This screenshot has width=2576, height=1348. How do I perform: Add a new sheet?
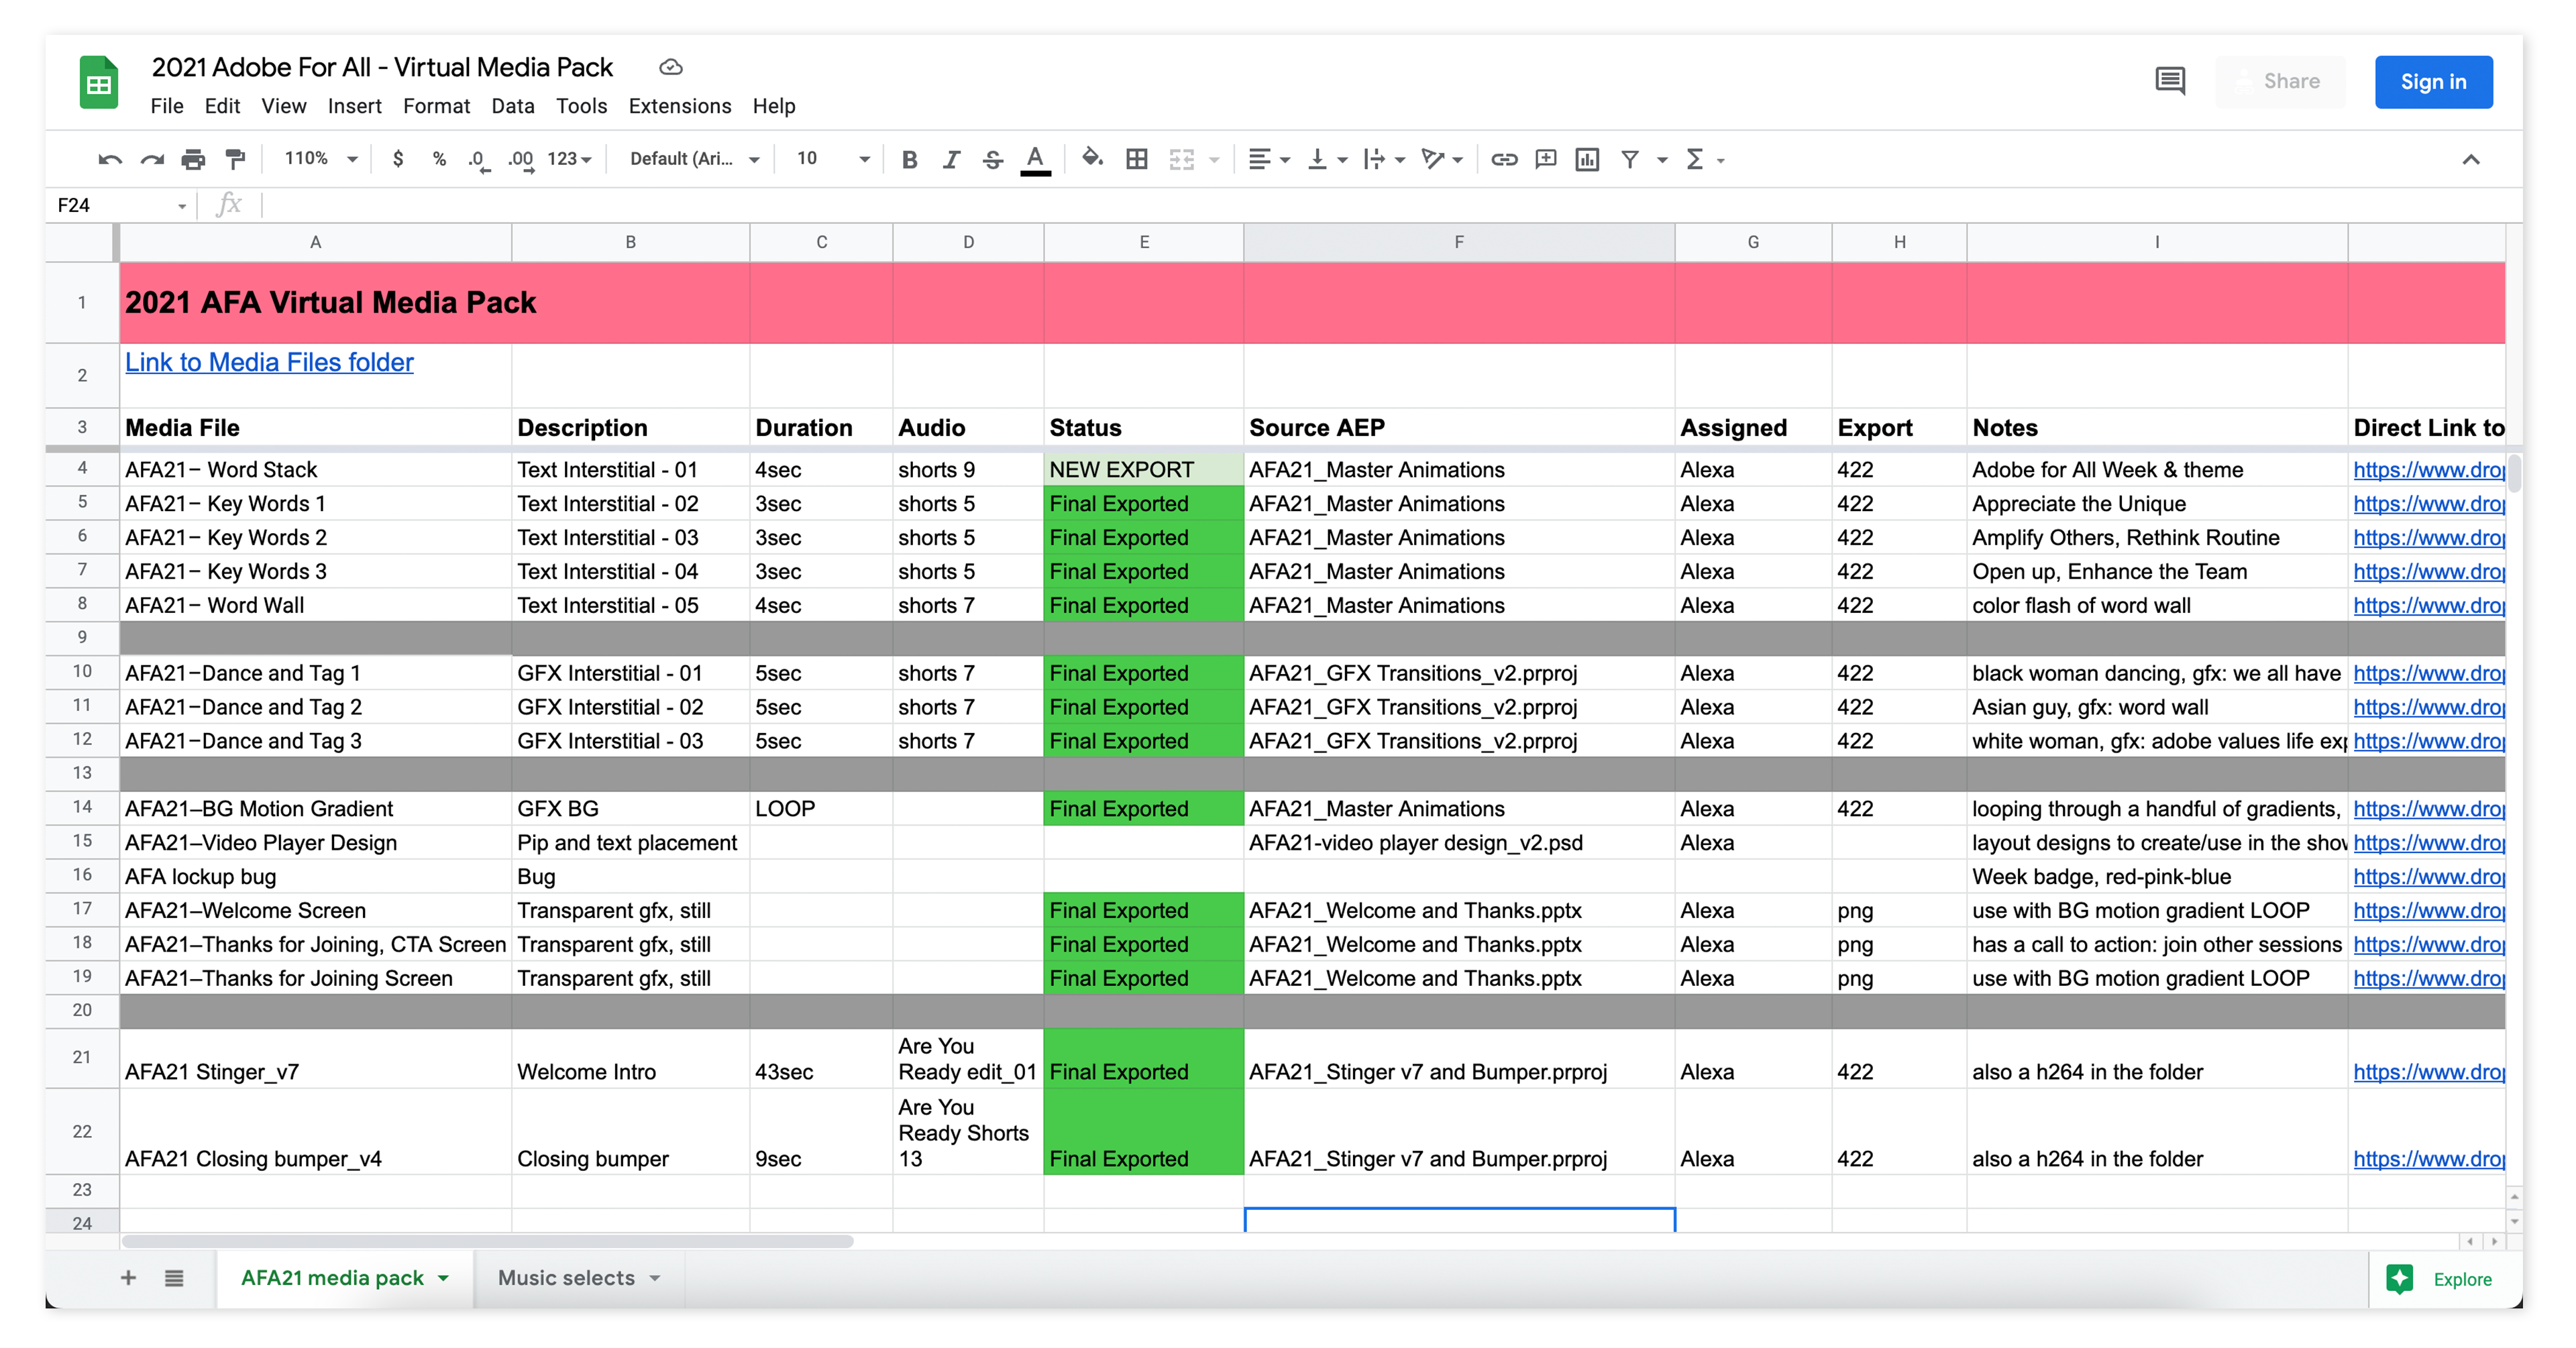click(x=128, y=1277)
